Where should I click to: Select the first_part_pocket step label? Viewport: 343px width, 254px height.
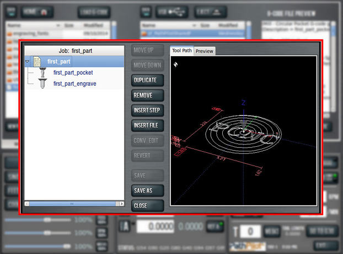point(73,73)
